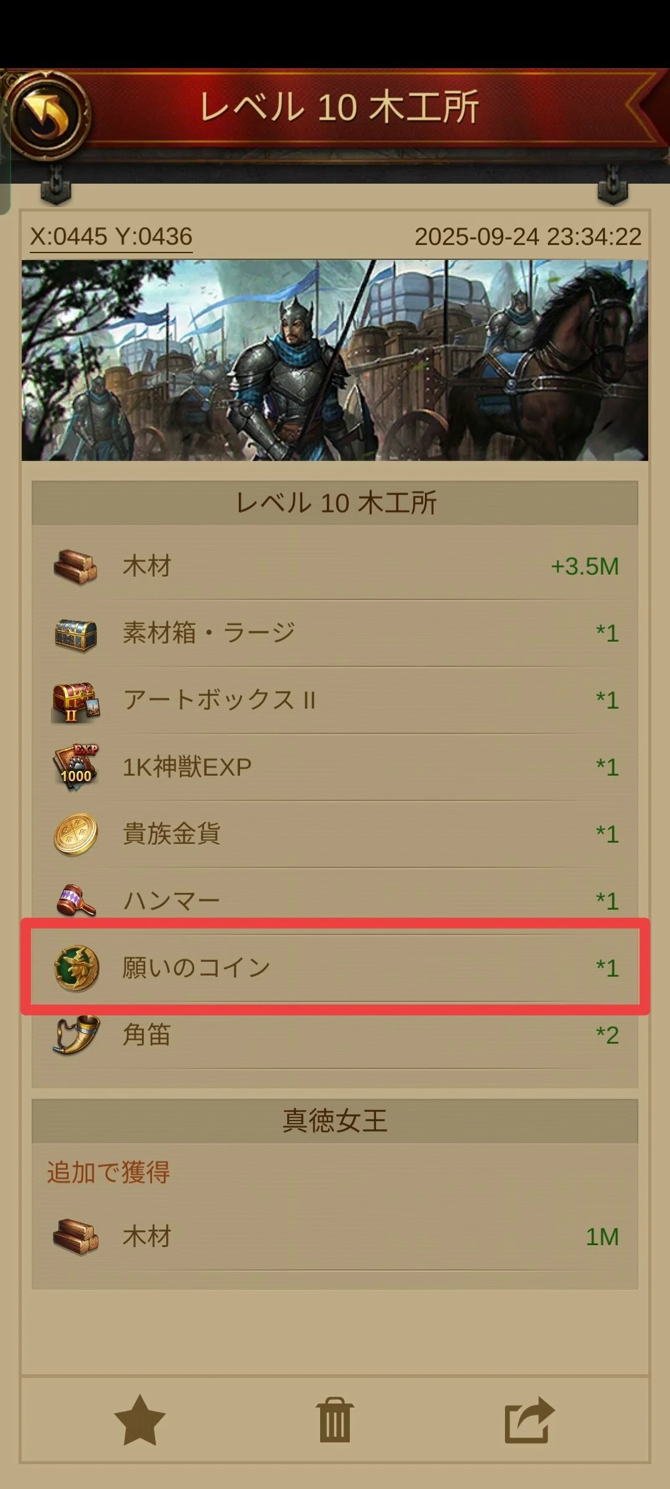Favorite this report with the star icon

click(140, 1421)
